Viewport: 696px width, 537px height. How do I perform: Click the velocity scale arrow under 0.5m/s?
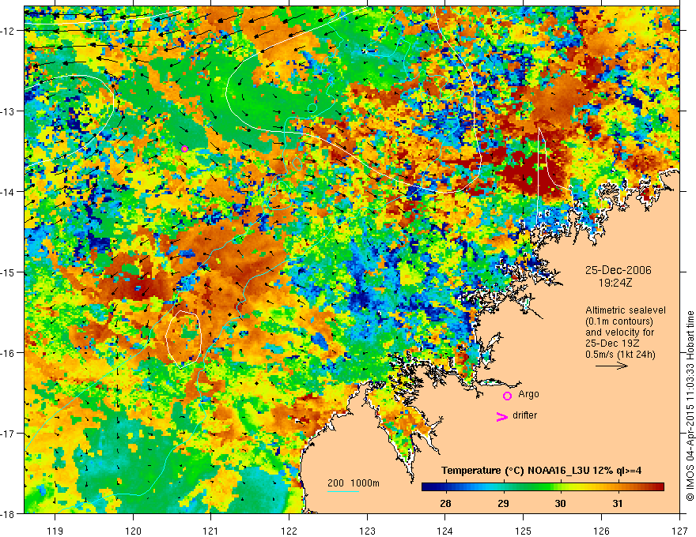tap(611, 366)
